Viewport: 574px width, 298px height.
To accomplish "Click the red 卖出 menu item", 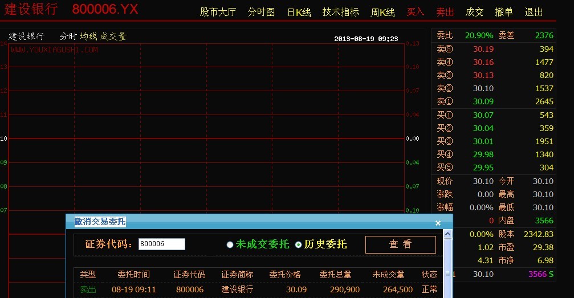I will click(445, 12).
